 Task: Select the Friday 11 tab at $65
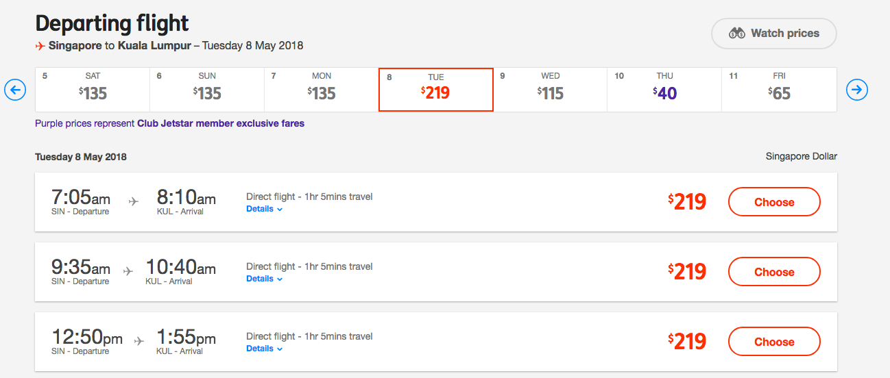click(x=779, y=90)
